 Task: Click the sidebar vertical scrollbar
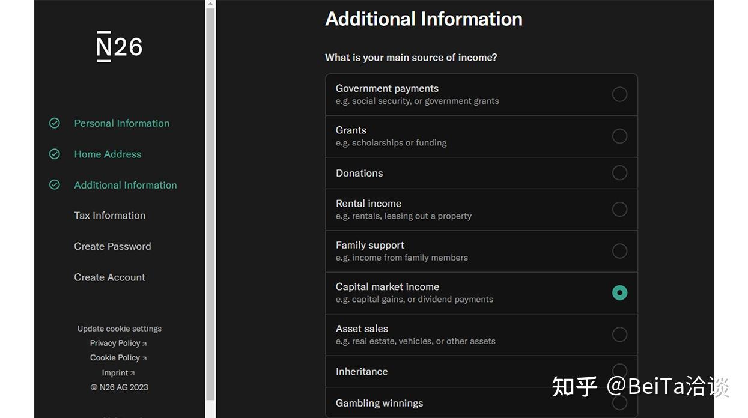coord(210,204)
